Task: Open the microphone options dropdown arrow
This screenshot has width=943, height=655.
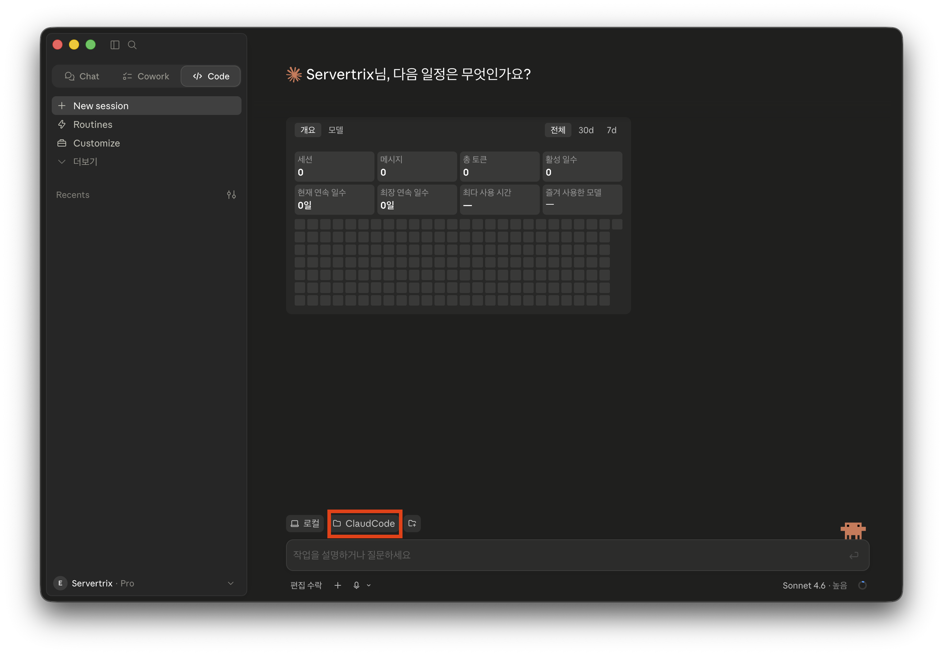Action: (369, 585)
